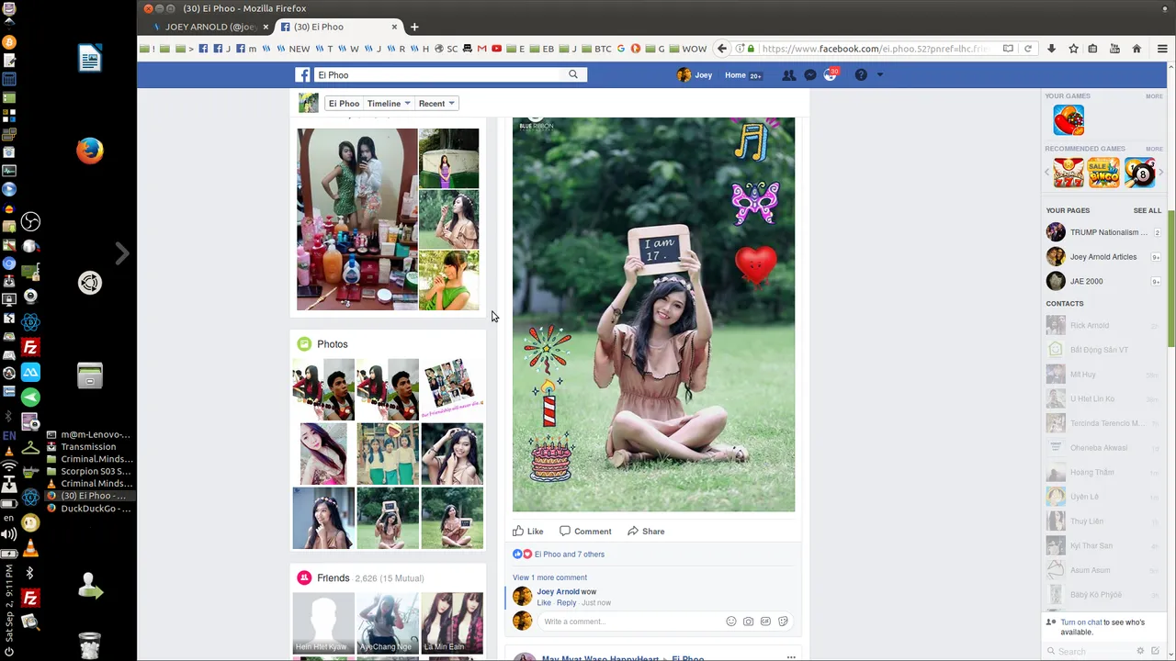Click the Firefox back arrow button
Image resolution: width=1176 pixels, height=661 pixels.
722,49
